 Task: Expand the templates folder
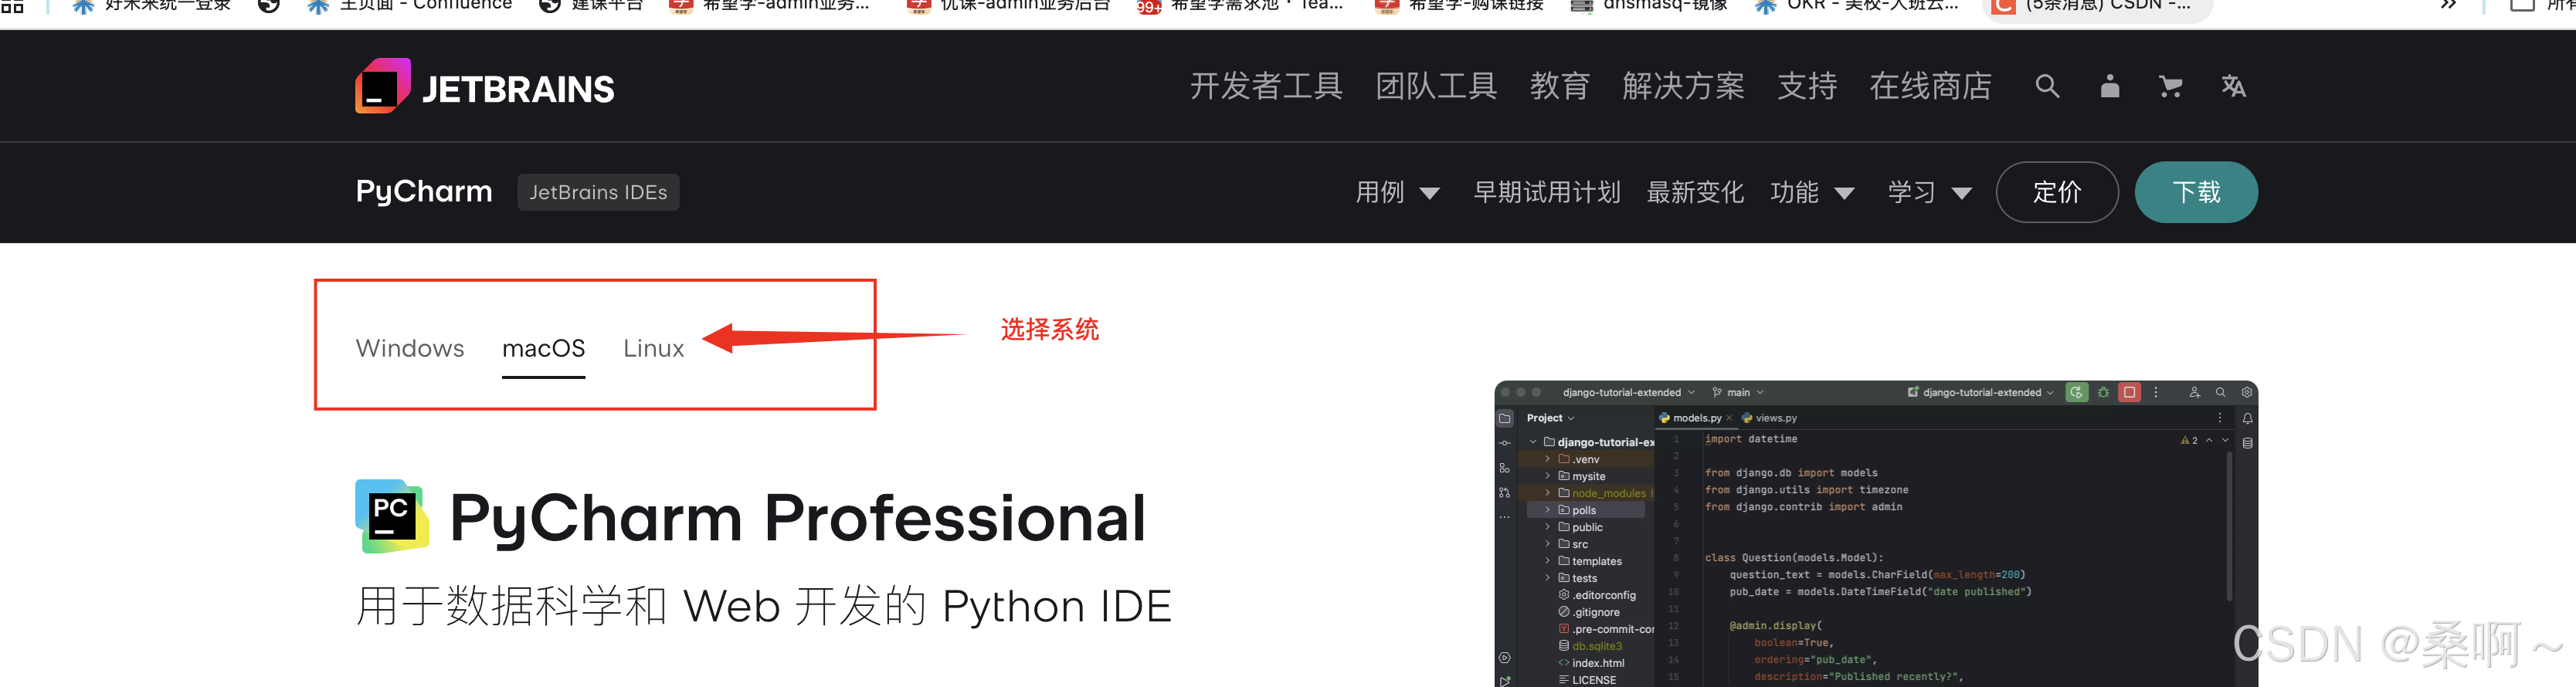(1548, 561)
